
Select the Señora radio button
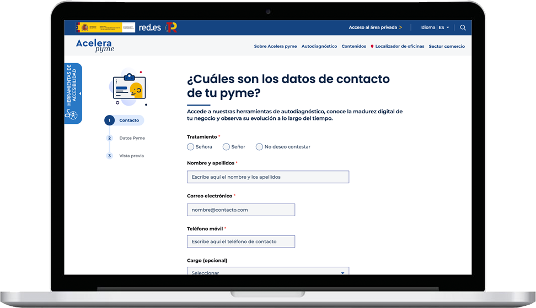(x=190, y=147)
